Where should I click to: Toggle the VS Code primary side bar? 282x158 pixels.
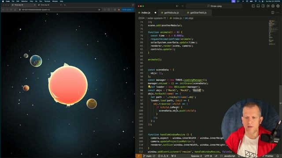pos(253,6)
